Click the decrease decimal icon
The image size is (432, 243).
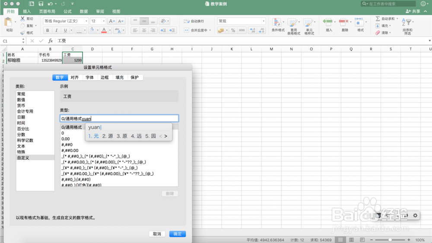[x=261, y=30]
